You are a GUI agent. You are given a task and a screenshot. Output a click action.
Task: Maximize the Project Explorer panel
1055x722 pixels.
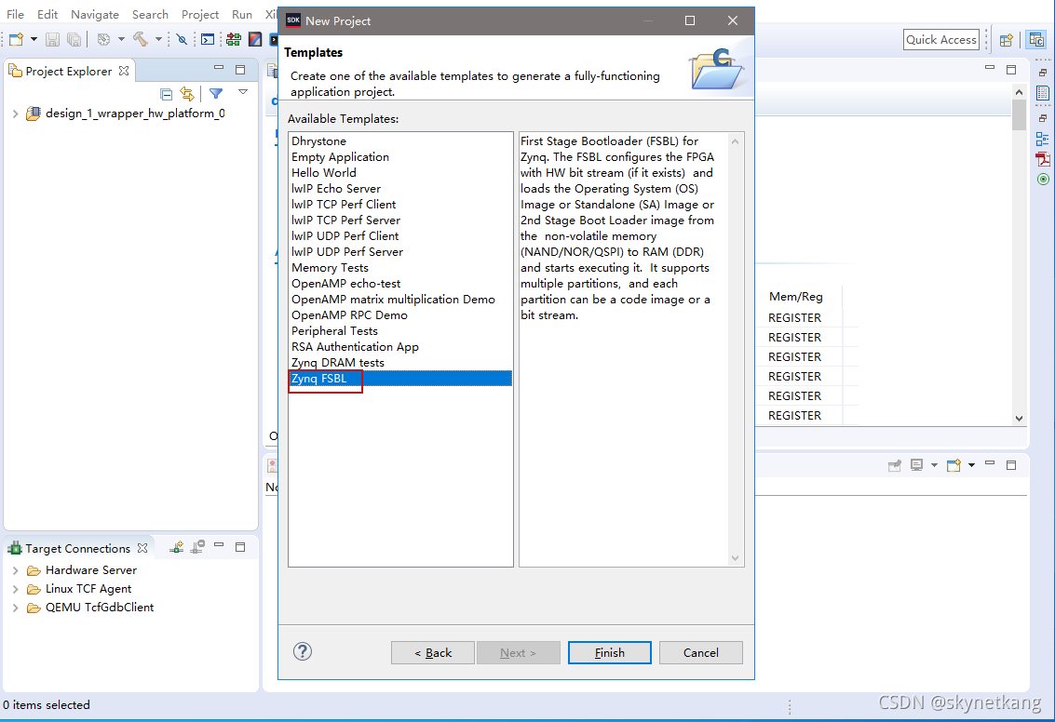[240, 69]
